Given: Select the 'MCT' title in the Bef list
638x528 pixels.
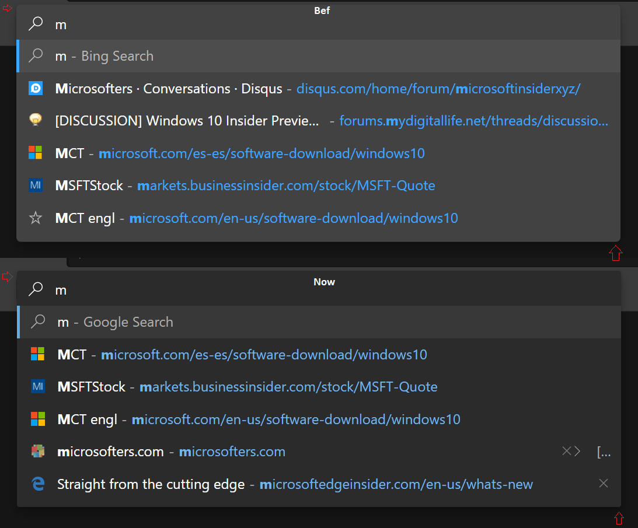Looking at the screenshot, I should pyautogui.click(x=69, y=153).
